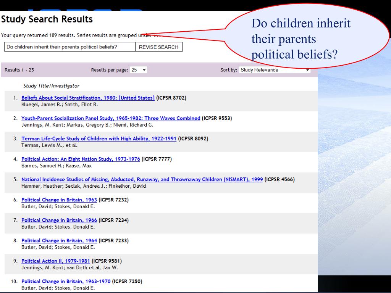Open the NISMART 1999 study link
The height and width of the screenshot is (293, 391).
(142, 179)
